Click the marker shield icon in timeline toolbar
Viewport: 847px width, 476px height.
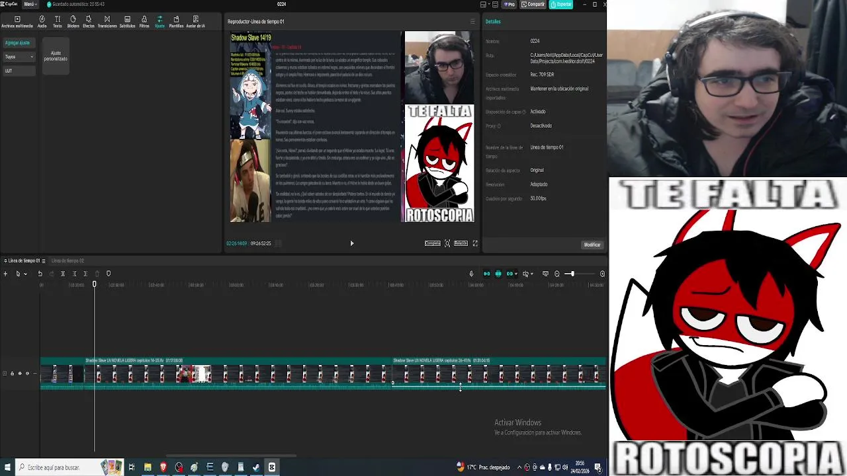pos(109,274)
